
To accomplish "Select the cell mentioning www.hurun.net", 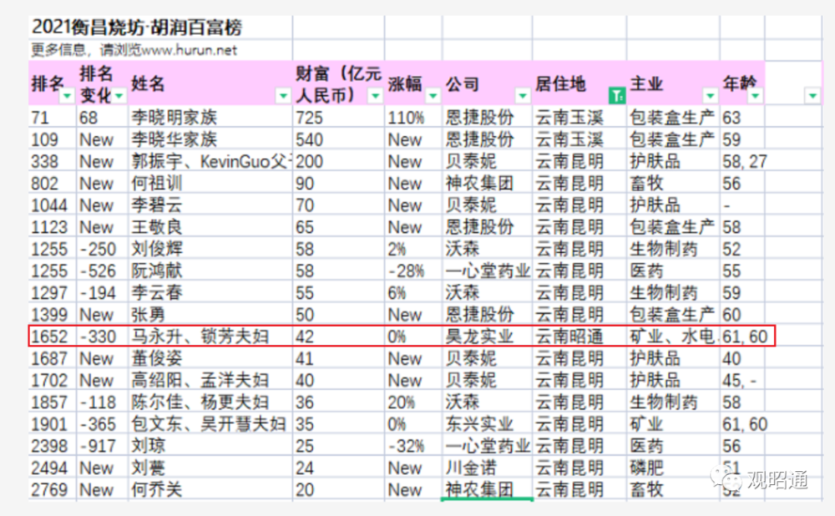I will coord(160,50).
